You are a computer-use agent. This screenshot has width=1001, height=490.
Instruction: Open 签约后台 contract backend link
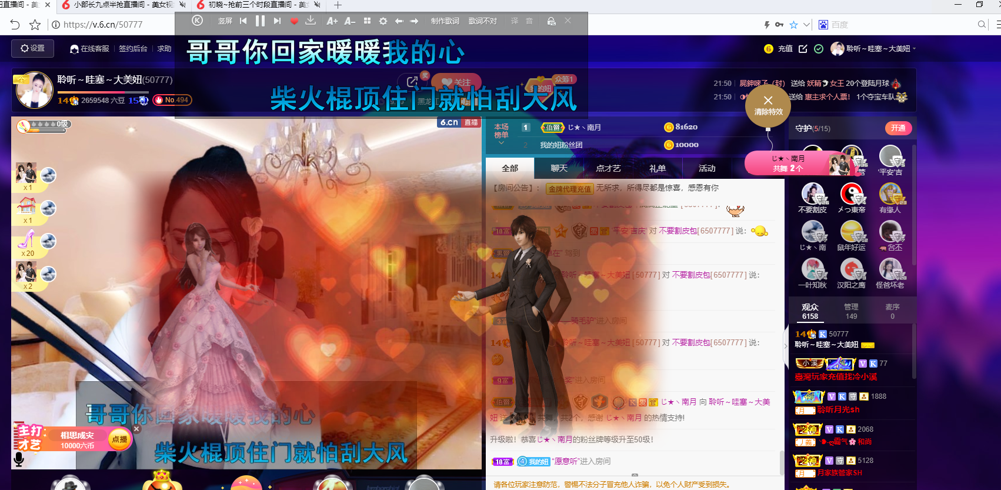click(133, 49)
